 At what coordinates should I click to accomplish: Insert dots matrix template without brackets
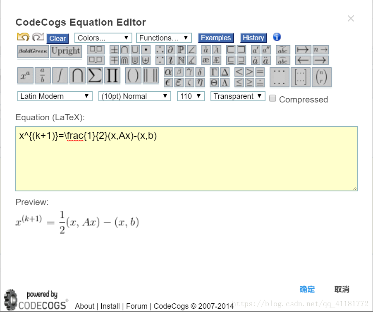point(280,77)
